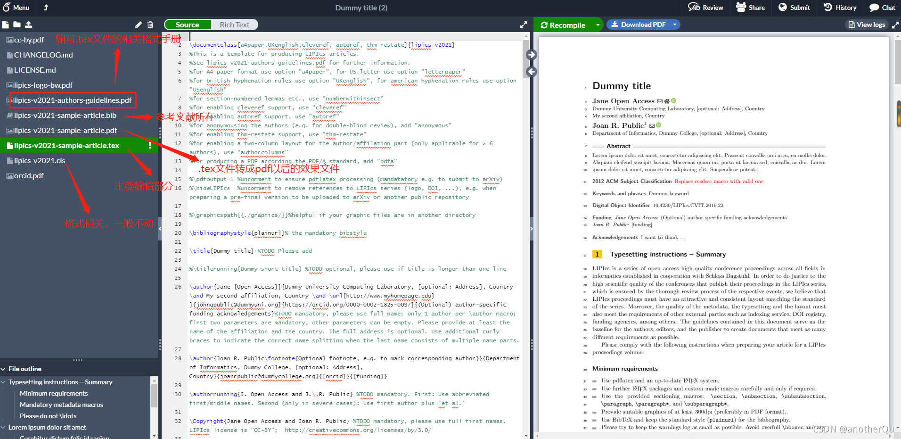Switch editor to Rich Text mode
This screenshot has height=439, width=901.
[234, 25]
